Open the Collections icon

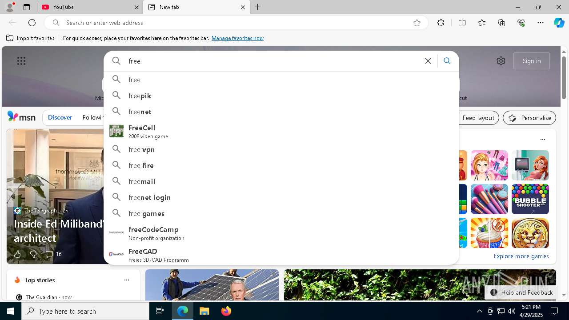(x=501, y=23)
